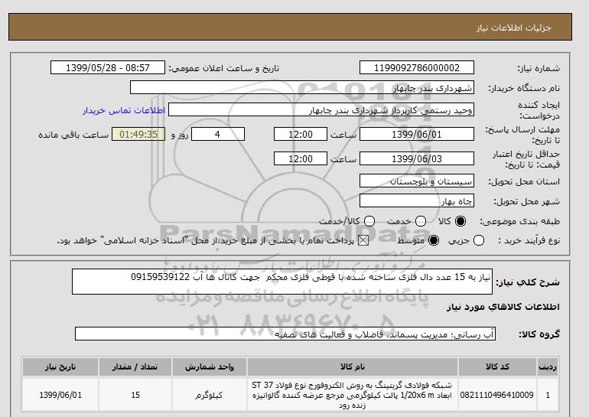Click the product name cell شبکه فولادی گریتینگ
Viewport: 589px width, 417px height.
353,395
